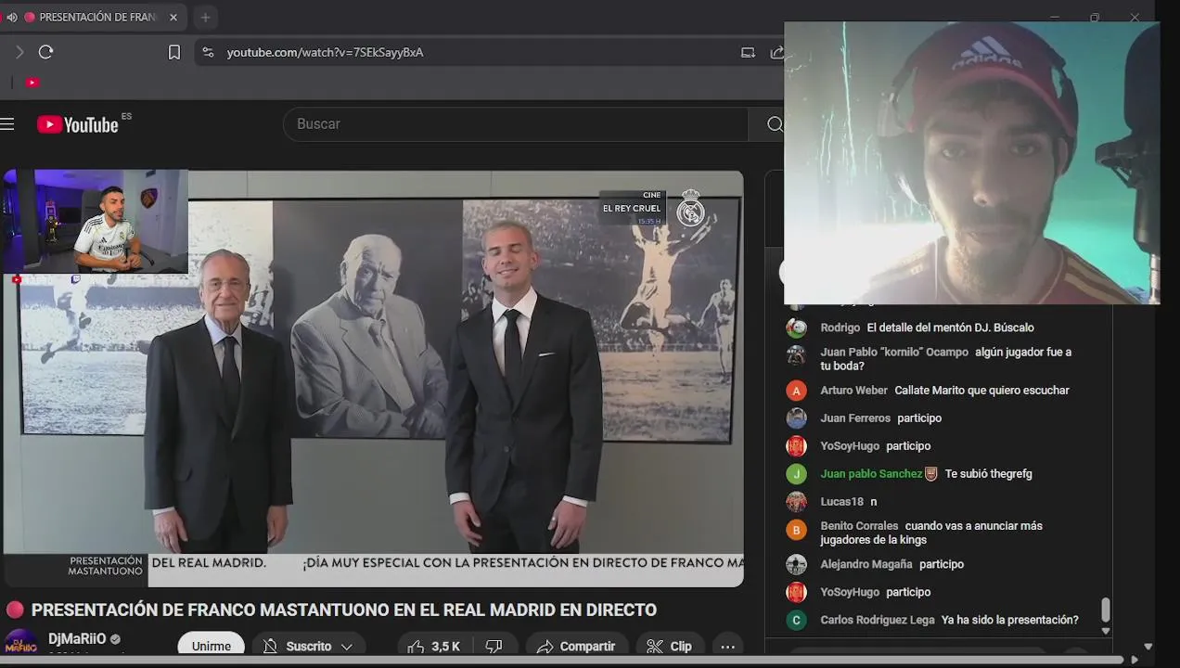Screen dimensions: 1180x668
Task: Open a new browser tab
Action: (205, 17)
